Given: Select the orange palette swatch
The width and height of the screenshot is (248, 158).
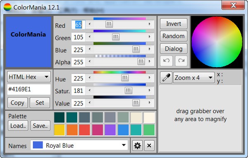Looking at the screenshot, I should (x=72, y=130).
